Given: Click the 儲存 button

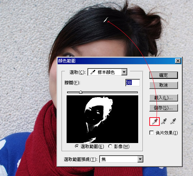Looking at the screenshot, I should (x=164, y=108).
